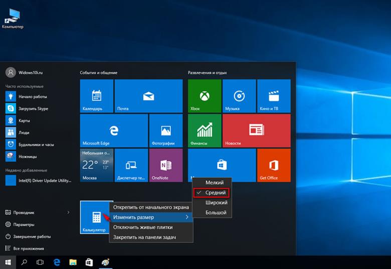
Task: Open the Store from the taskbar
Action: (x=89, y=262)
